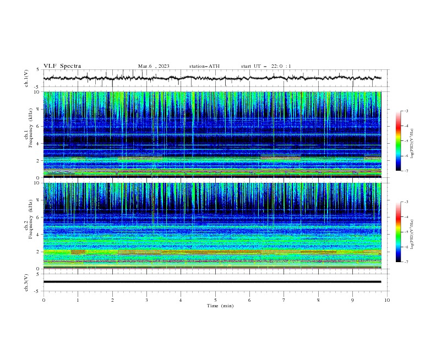436x337 pixels.
Task: Click the "VLF Spectra" title text
Action: coord(62,66)
